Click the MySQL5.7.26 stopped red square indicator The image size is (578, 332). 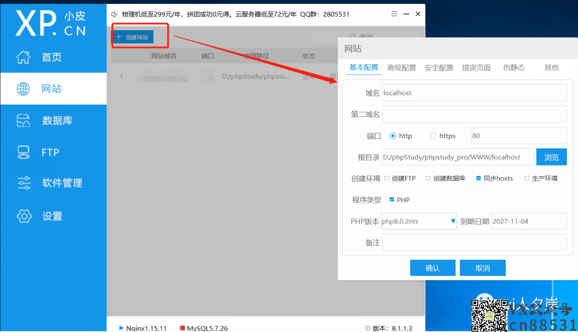[182, 328]
